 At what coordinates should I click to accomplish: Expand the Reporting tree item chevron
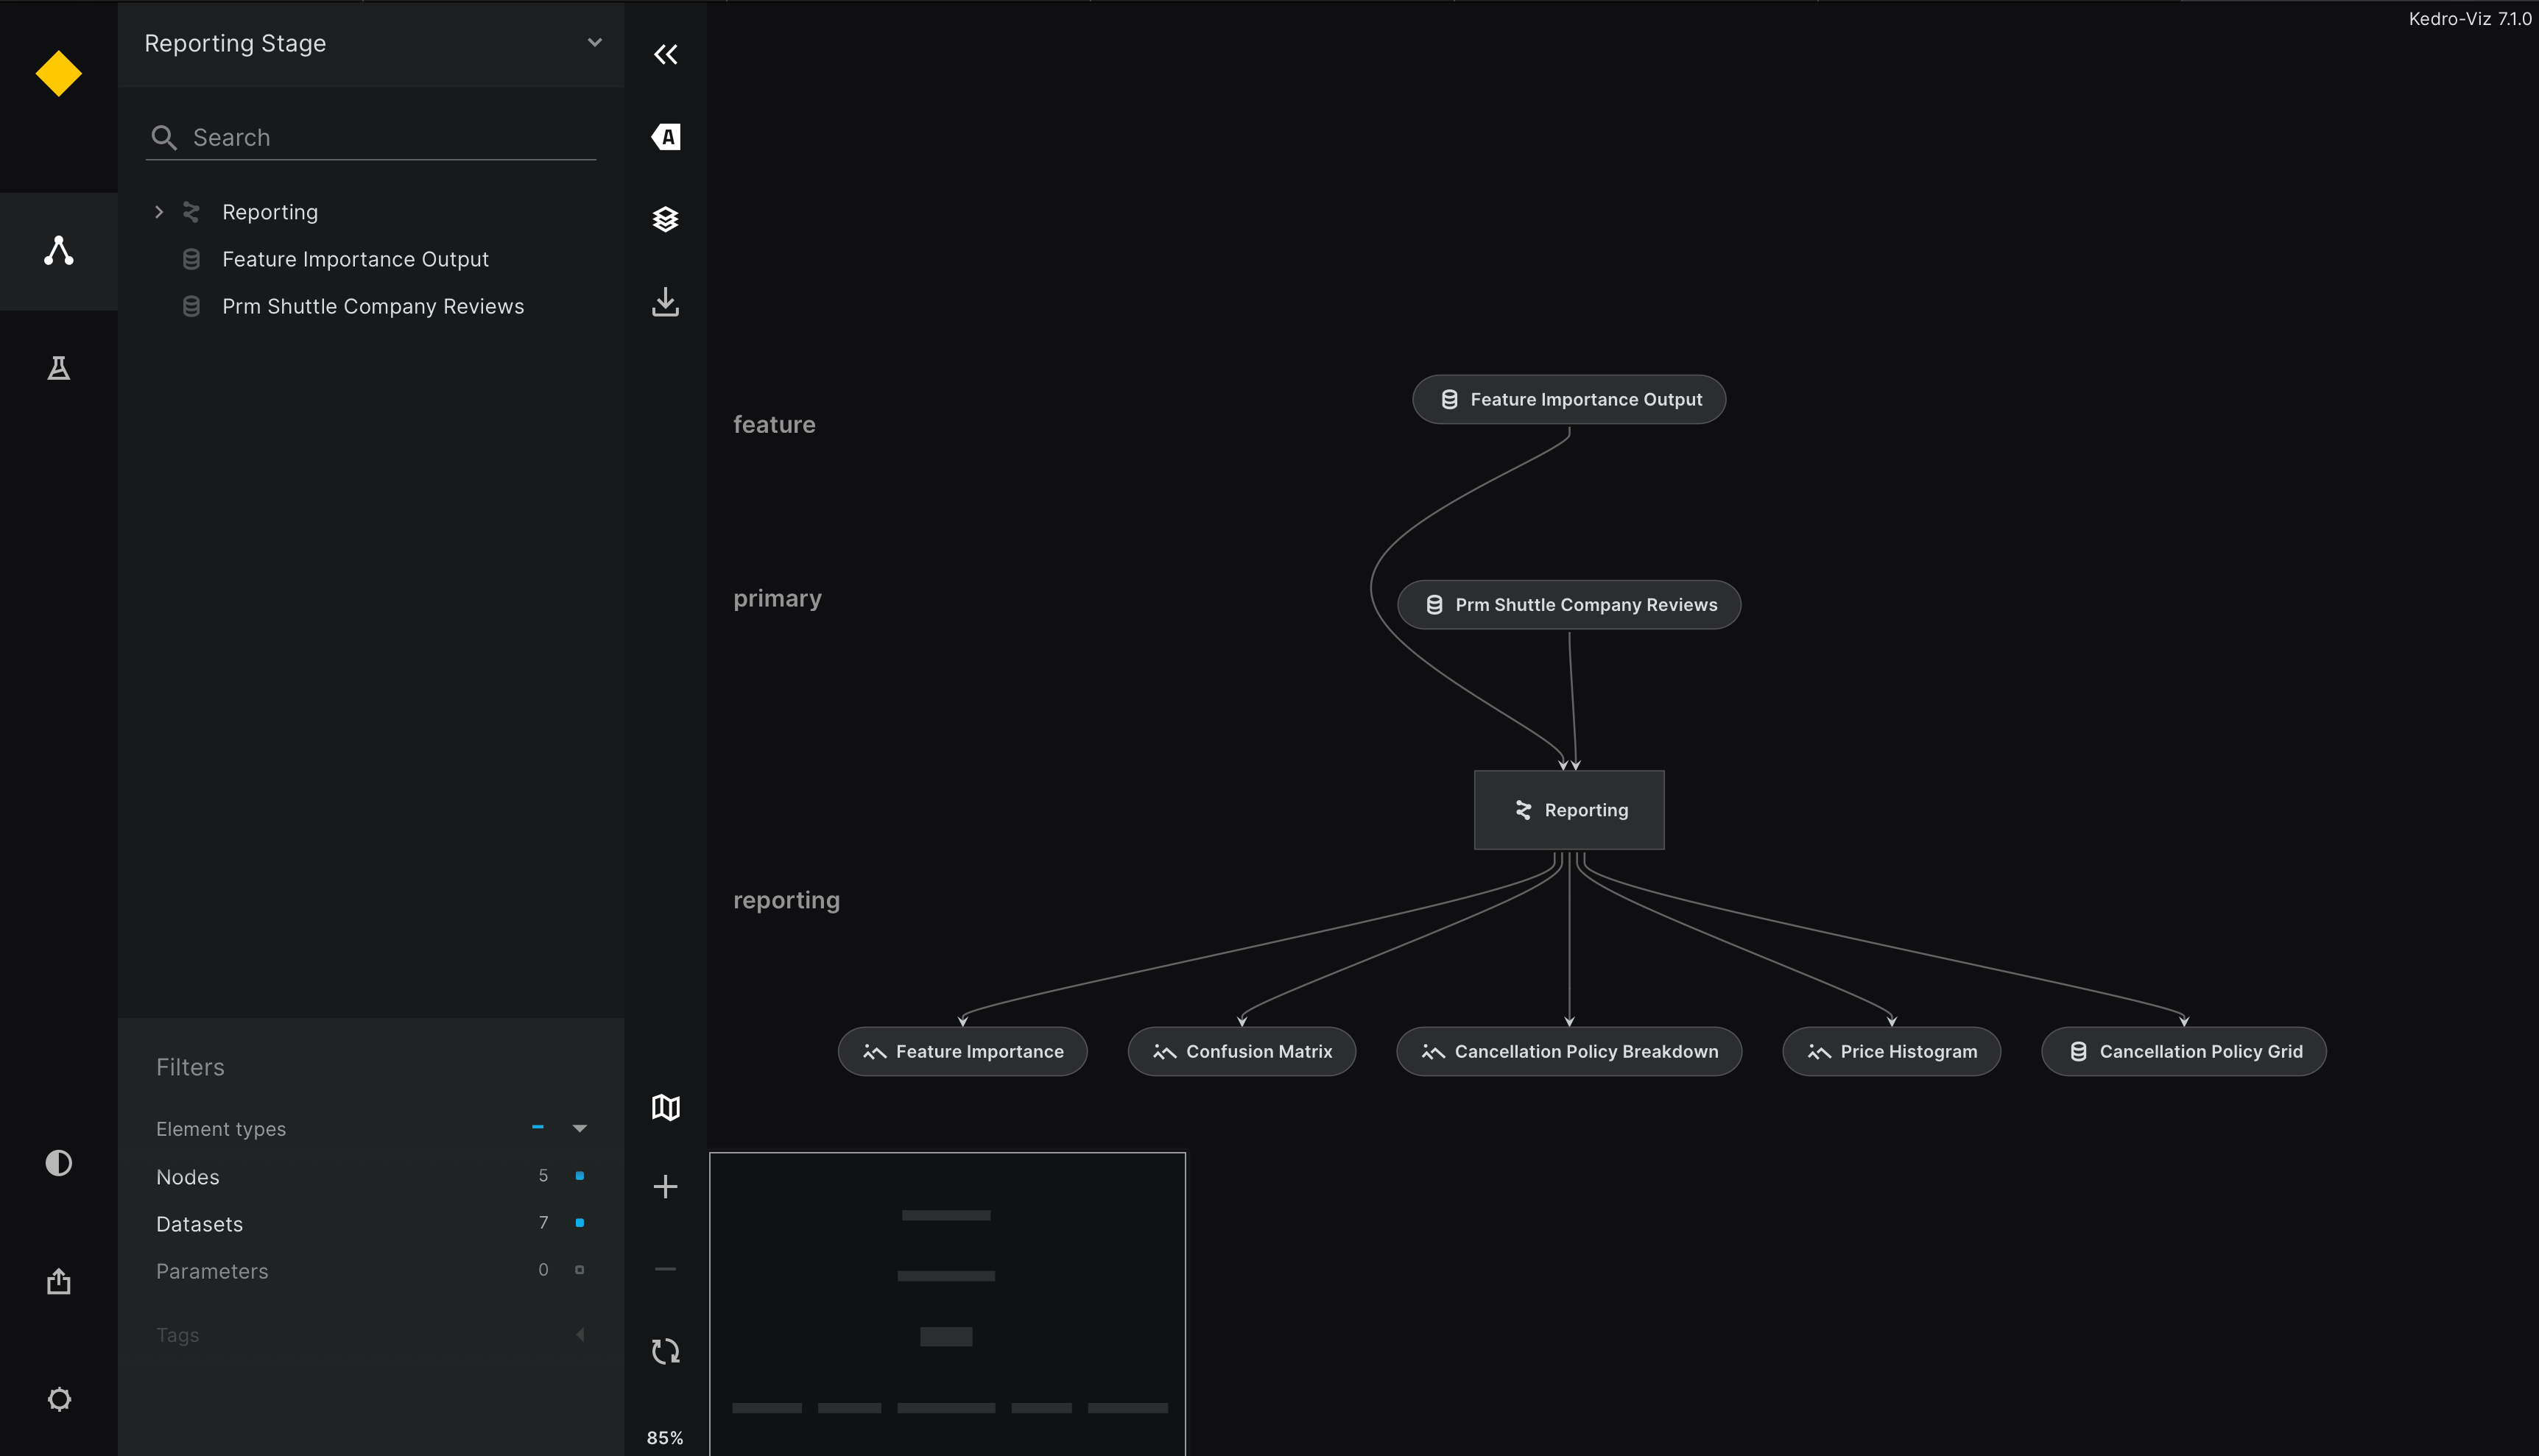tap(158, 212)
